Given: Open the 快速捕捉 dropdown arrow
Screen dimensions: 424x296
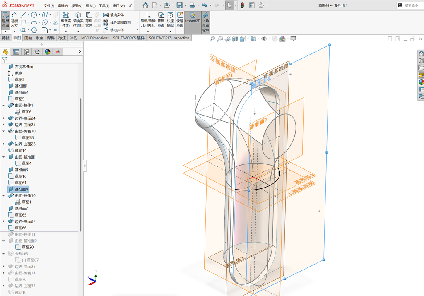Looking at the screenshot, I should (170, 31).
